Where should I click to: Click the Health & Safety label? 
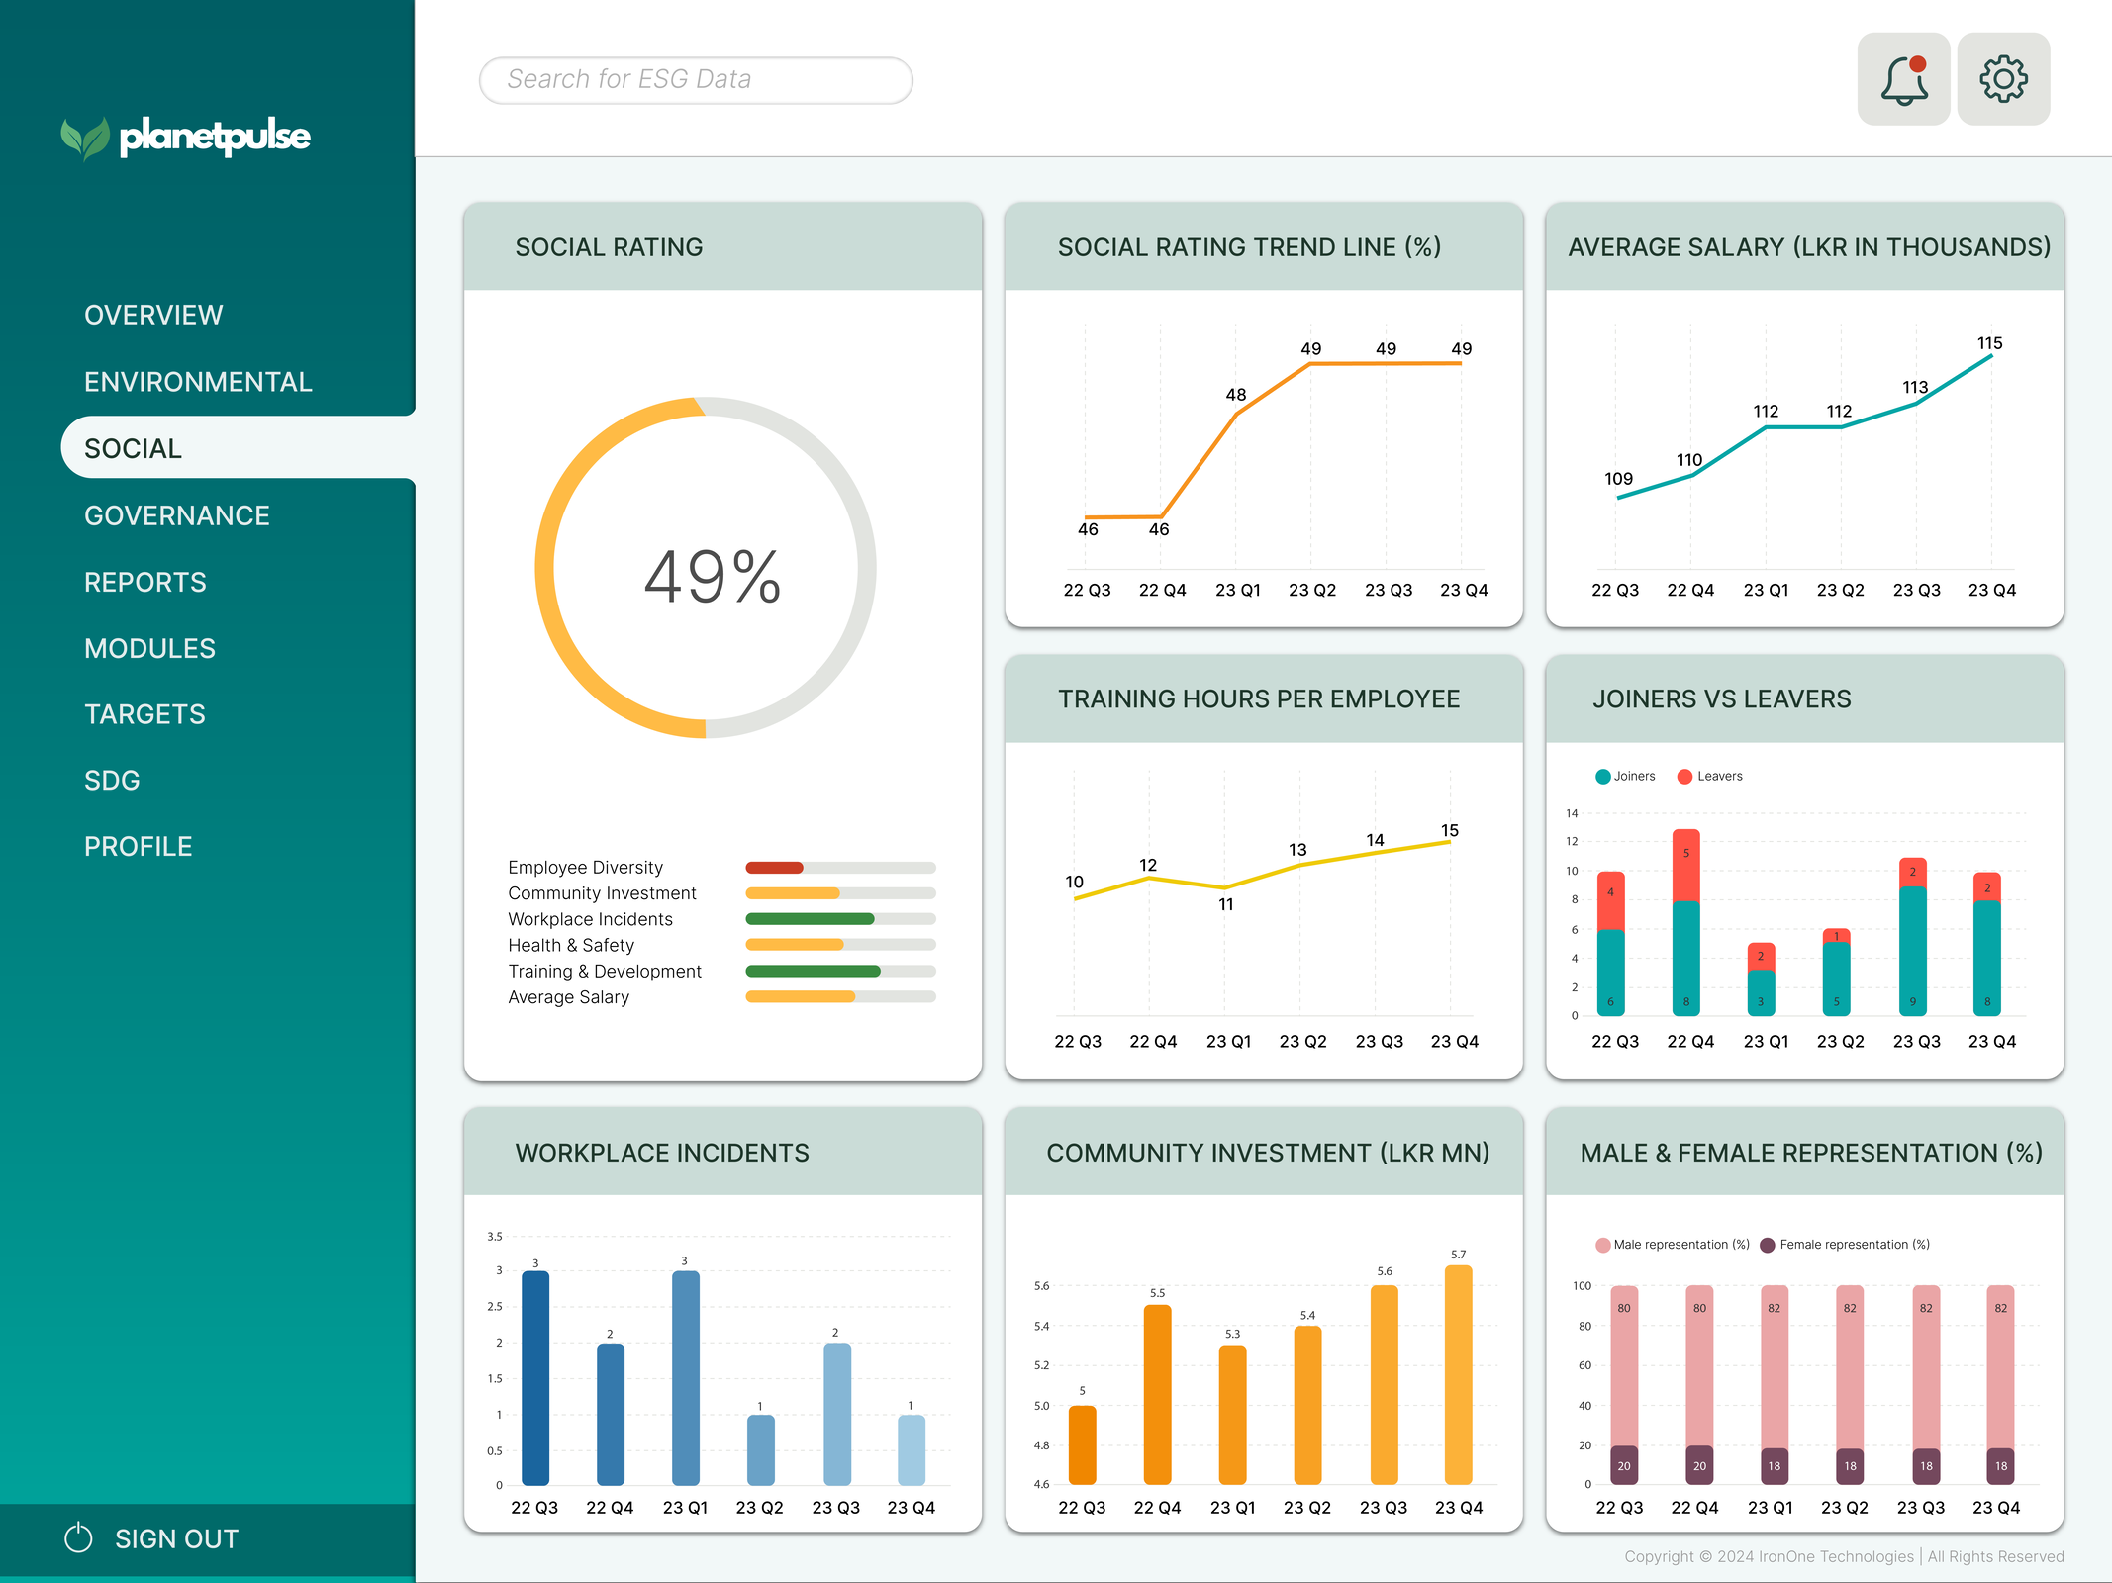coord(571,945)
